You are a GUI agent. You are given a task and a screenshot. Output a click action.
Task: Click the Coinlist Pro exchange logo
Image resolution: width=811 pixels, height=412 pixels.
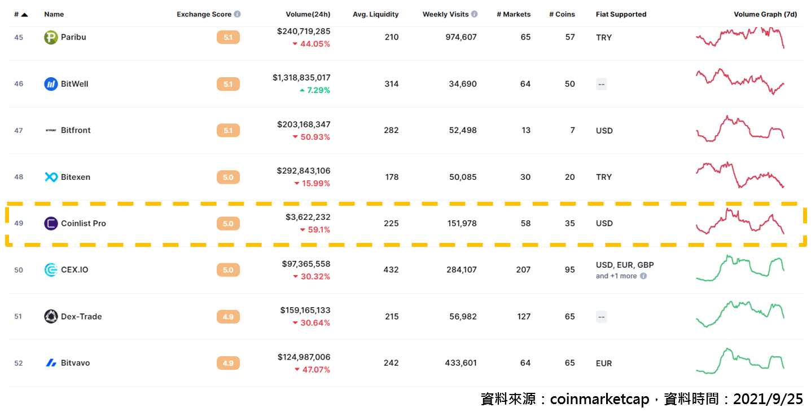click(51, 223)
